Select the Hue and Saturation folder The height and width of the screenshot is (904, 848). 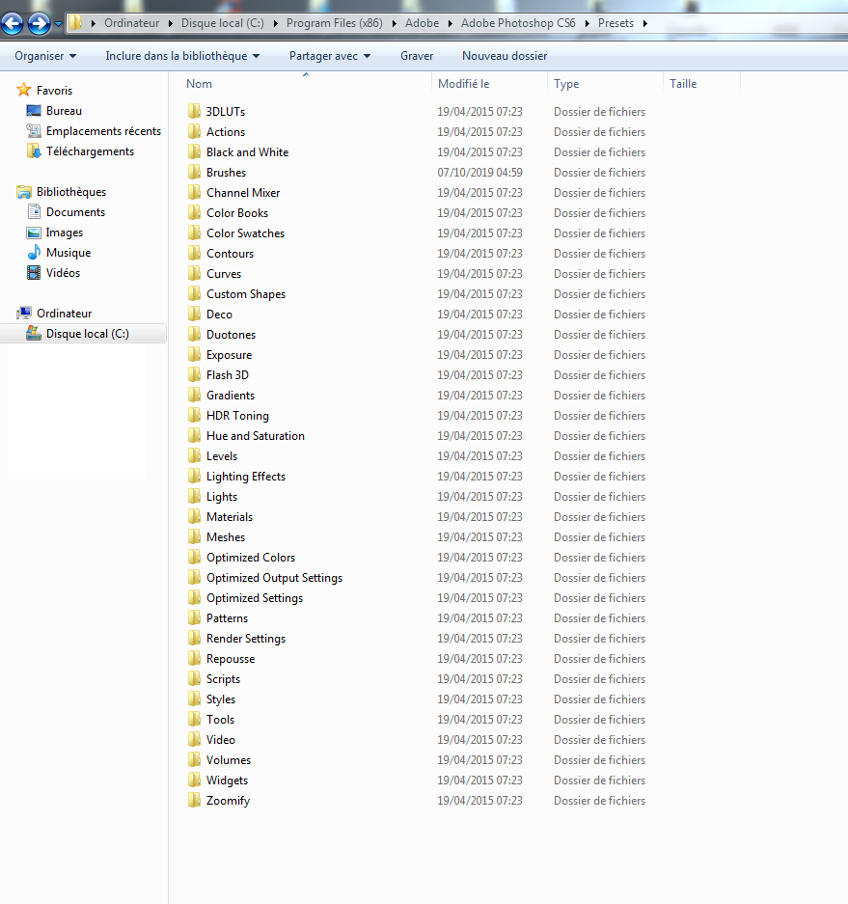click(x=256, y=436)
